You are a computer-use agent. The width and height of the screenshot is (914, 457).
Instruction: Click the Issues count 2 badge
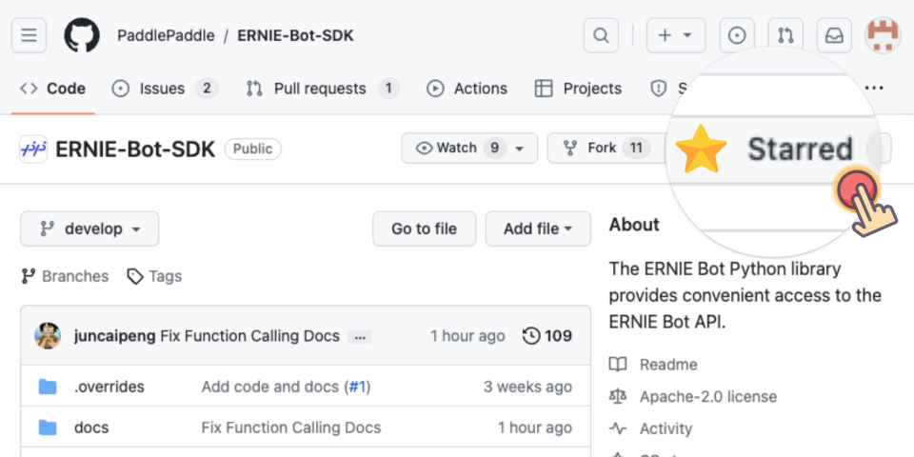tap(207, 89)
